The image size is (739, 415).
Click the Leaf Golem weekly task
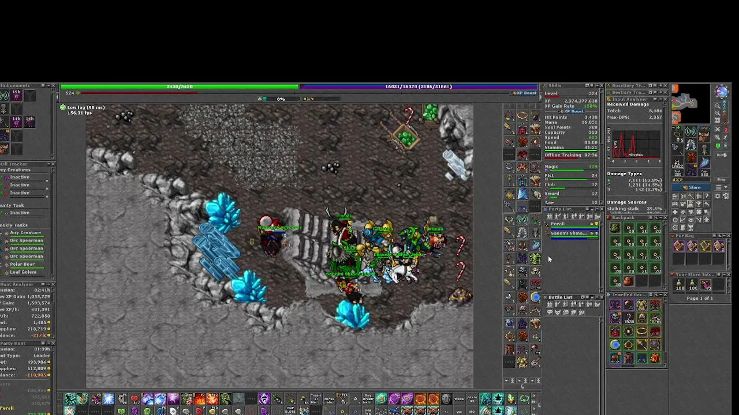[x=25, y=272]
